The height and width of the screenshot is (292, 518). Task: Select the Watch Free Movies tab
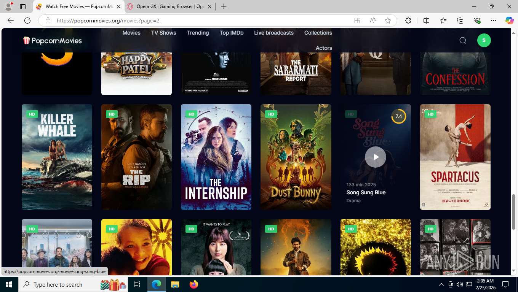tap(79, 6)
